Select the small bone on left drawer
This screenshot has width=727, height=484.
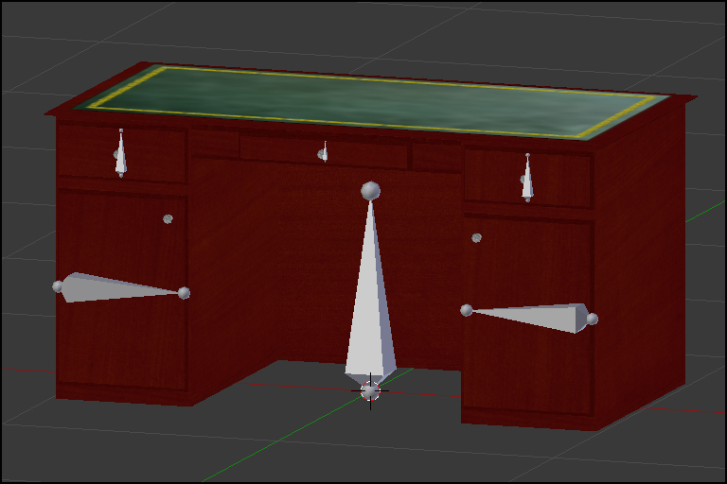(x=121, y=153)
